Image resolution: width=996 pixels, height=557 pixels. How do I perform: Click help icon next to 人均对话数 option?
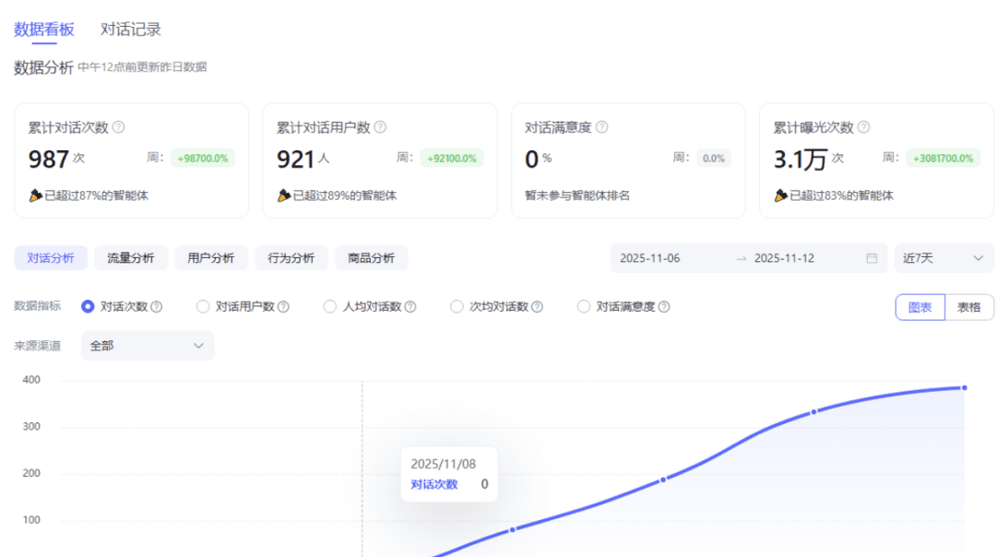coord(410,307)
